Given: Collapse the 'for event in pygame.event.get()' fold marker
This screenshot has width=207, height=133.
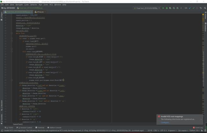Looking at the screenshot, I should (12, 38).
